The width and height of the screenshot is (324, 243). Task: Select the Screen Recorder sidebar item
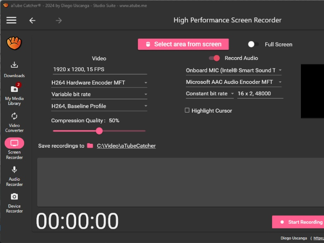tap(14, 148)
